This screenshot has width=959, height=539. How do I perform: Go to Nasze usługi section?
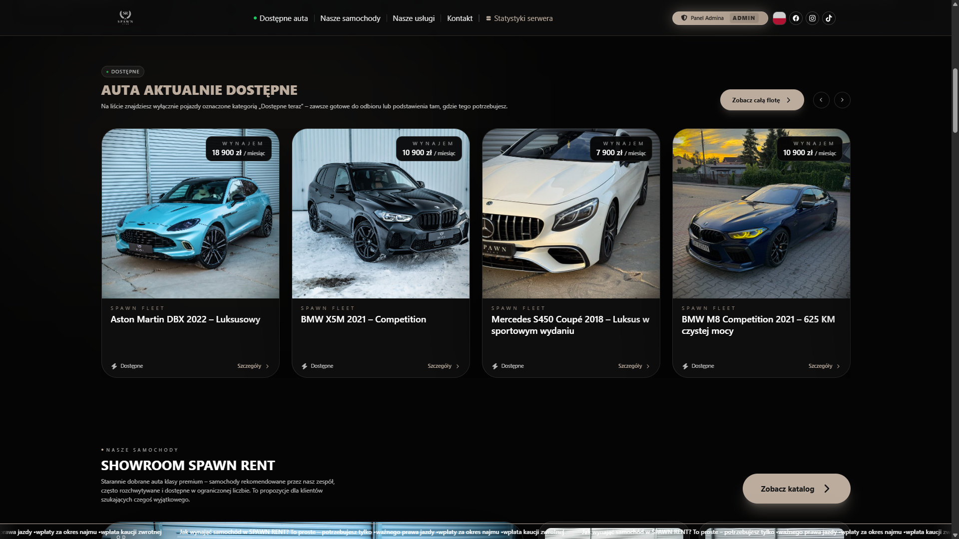tap(414, 18)
